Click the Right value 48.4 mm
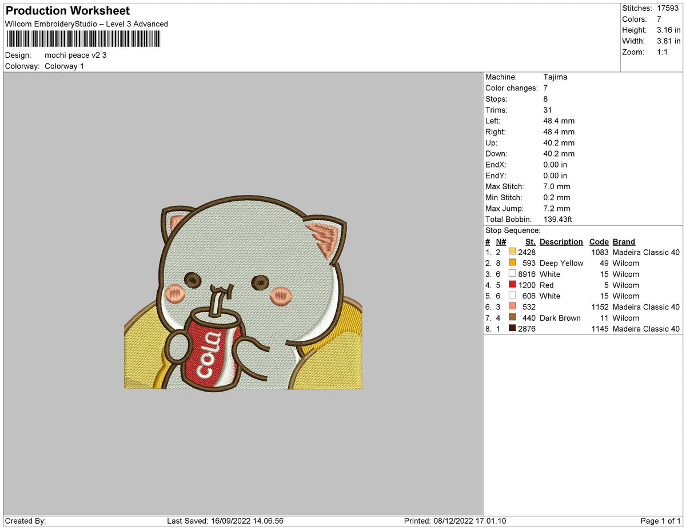The image size is (686, 530). coord(559,132)
